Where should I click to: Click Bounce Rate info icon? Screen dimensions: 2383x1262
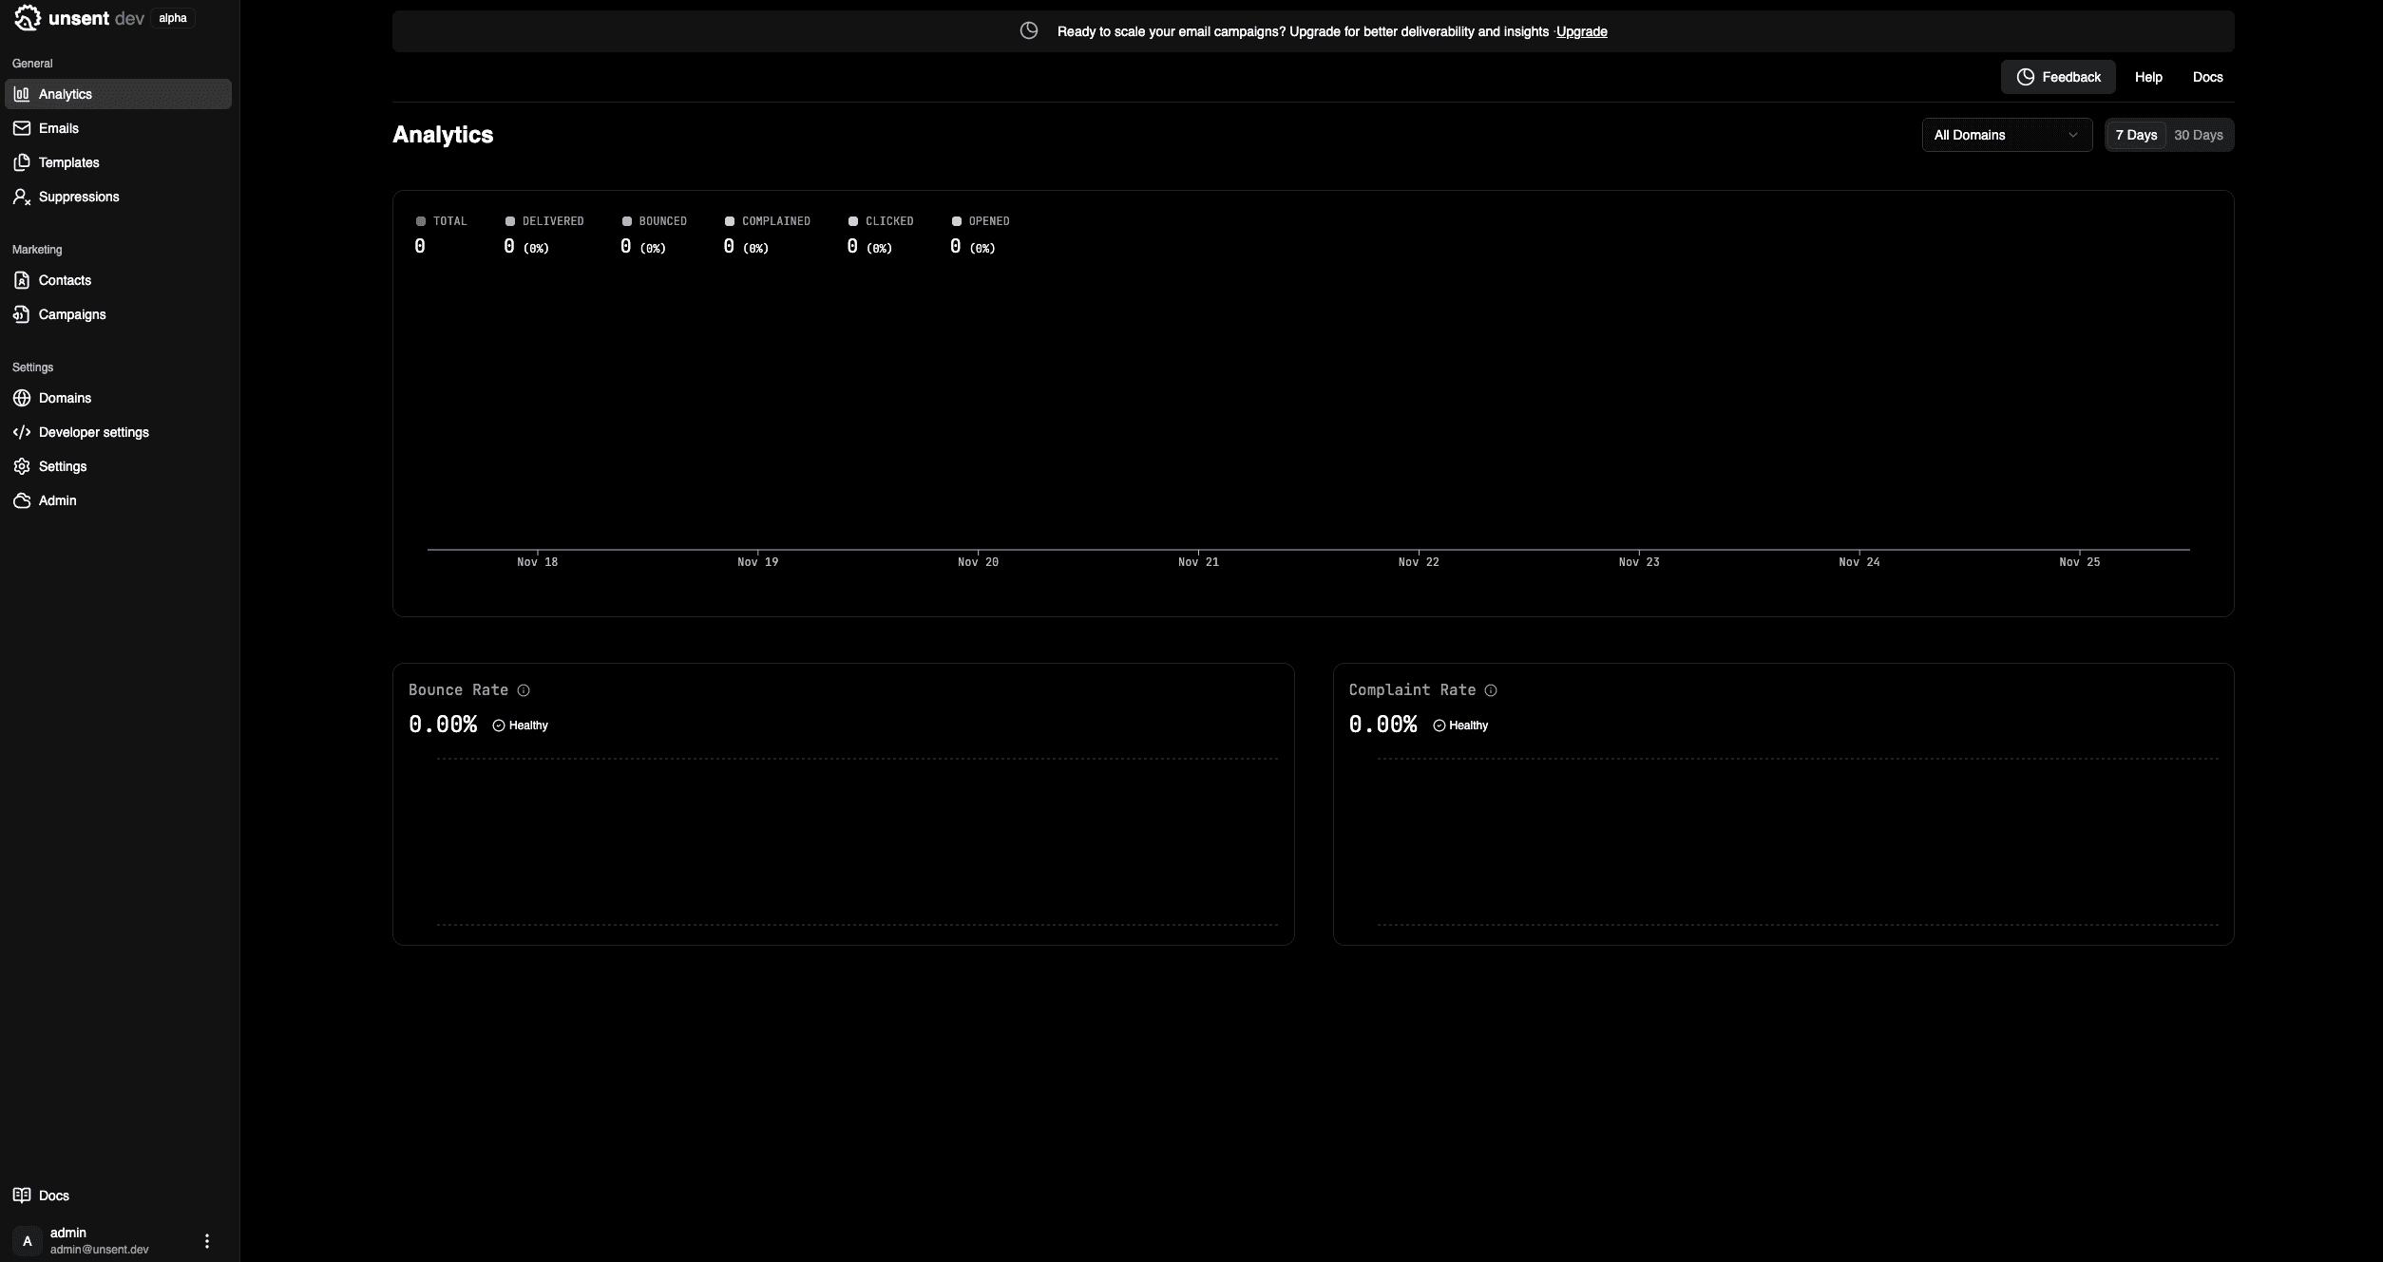524,690
